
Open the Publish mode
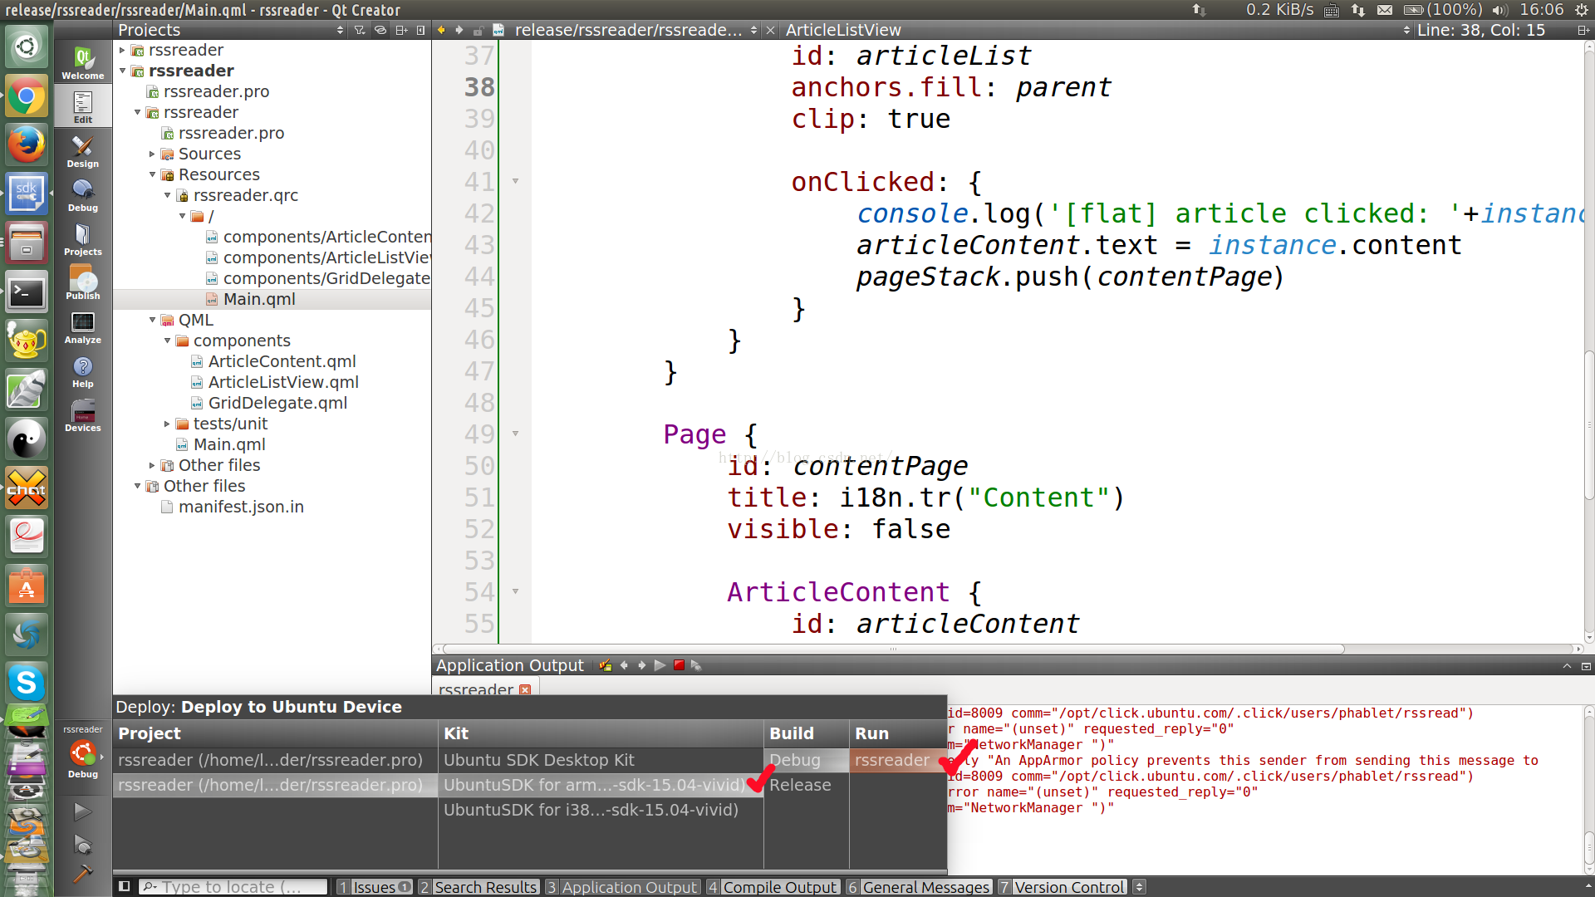click(82, 283)
